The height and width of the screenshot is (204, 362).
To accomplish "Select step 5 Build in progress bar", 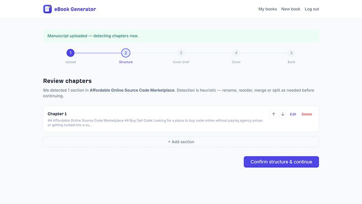I will click(x=291, y=53).
